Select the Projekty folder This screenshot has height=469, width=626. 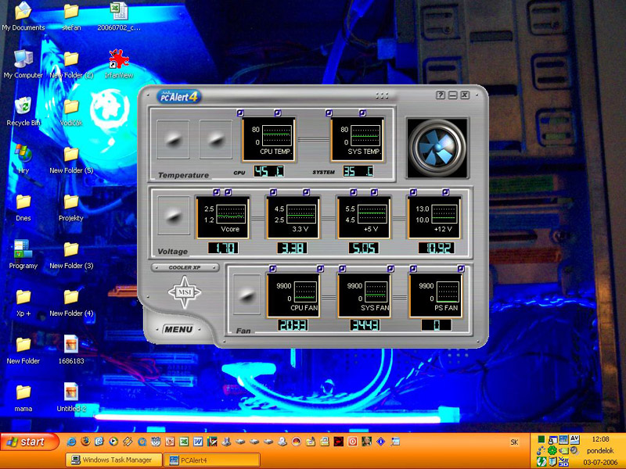tap(71, 207)
